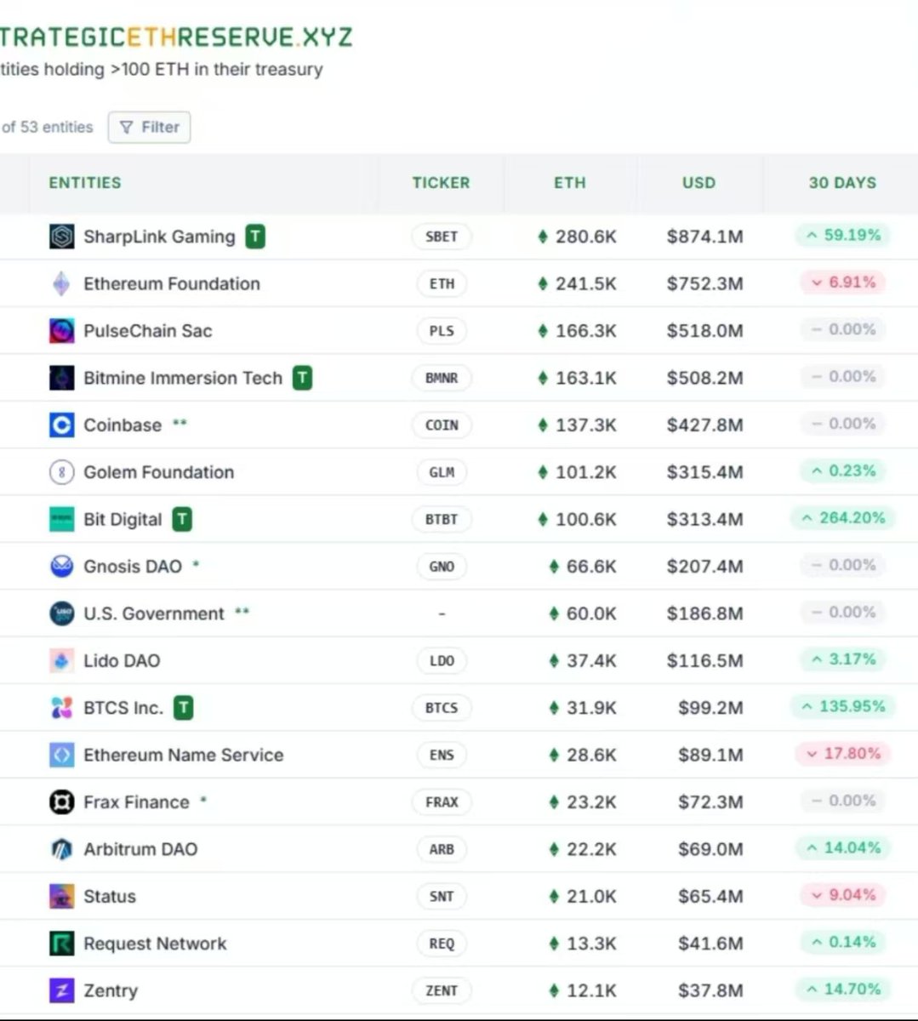
Task: Open the Request Network entity name
Action: pos(155,944)
